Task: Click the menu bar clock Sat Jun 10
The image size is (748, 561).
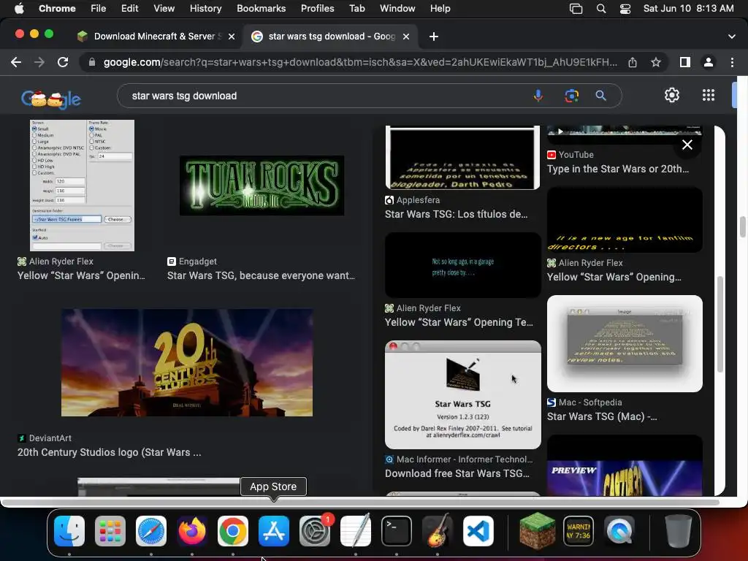Action: pyautogui.click(x=688, y=9)
